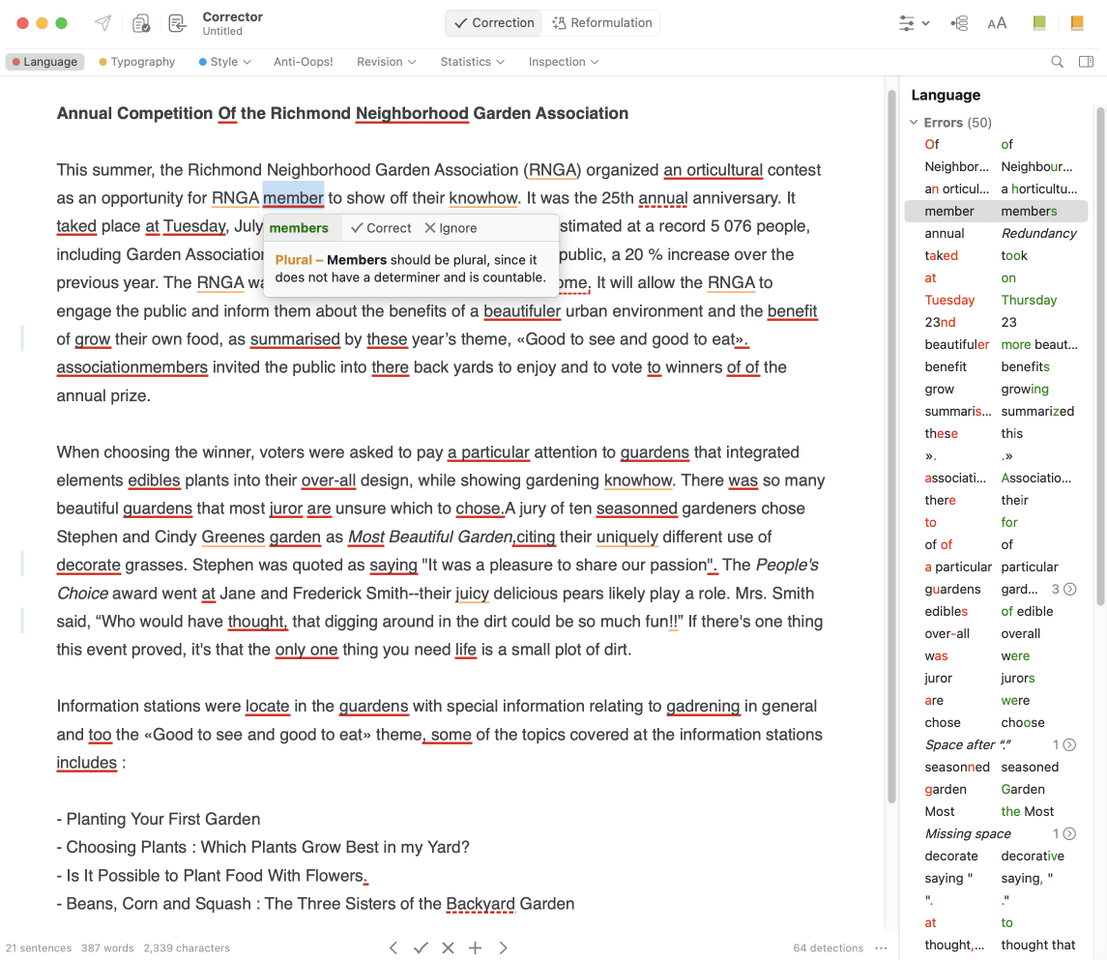Click the plus icon in bottom bar

click(475, 947)
